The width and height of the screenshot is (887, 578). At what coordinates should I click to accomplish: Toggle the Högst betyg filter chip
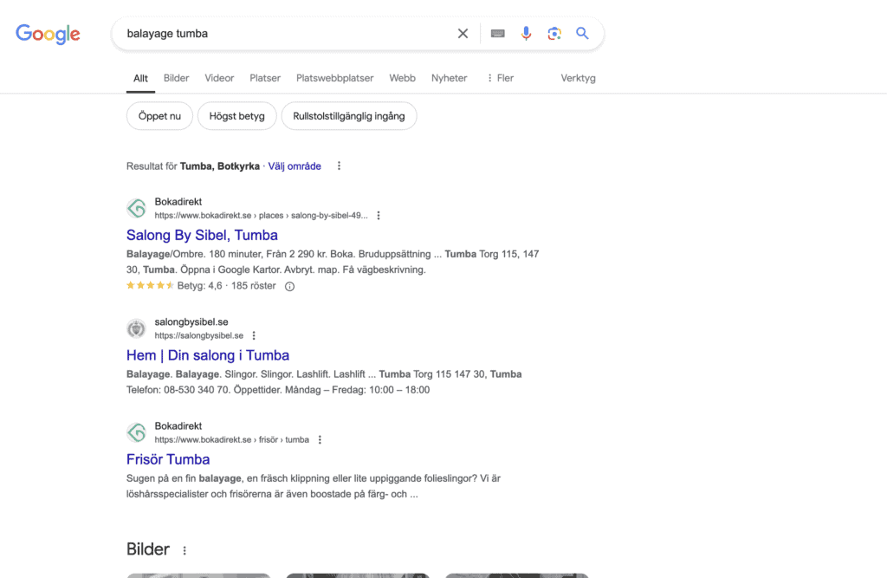coord(236,116)
